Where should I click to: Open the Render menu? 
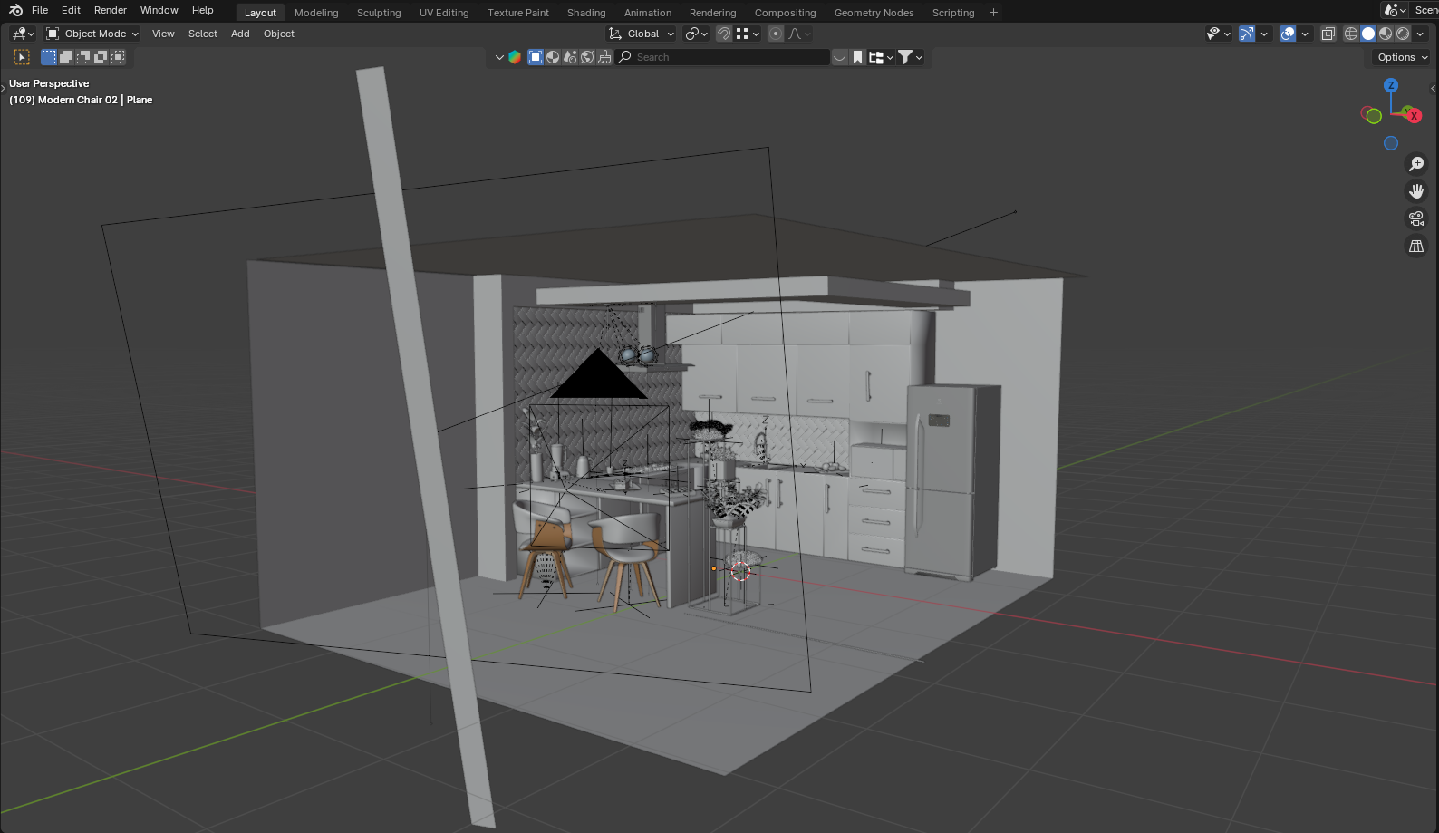click(111, 10)
